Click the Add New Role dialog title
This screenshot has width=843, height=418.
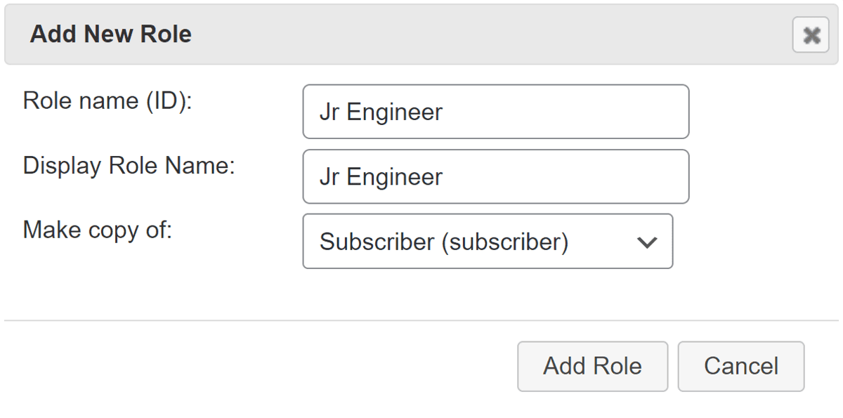[x=110, y=34]
